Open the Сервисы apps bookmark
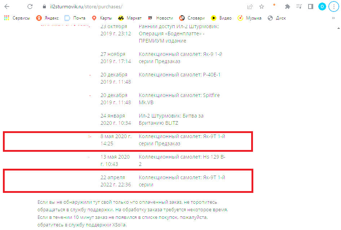This screenshot has height=230, width=341. coord(17,18)
